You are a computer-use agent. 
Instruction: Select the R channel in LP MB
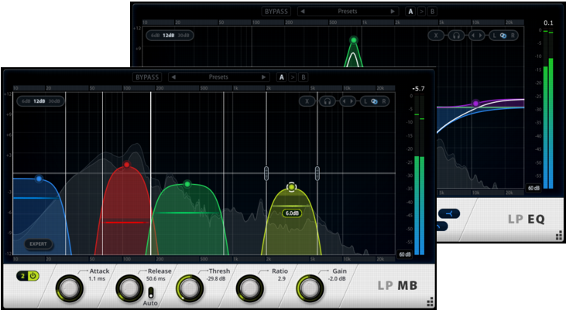pyautogui.click(x=384, y=101)
